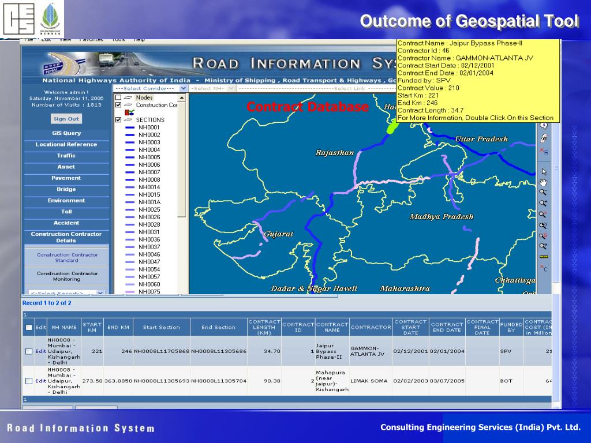
Task: Click the NH0008 legend color line
Action: click(130, 180)
